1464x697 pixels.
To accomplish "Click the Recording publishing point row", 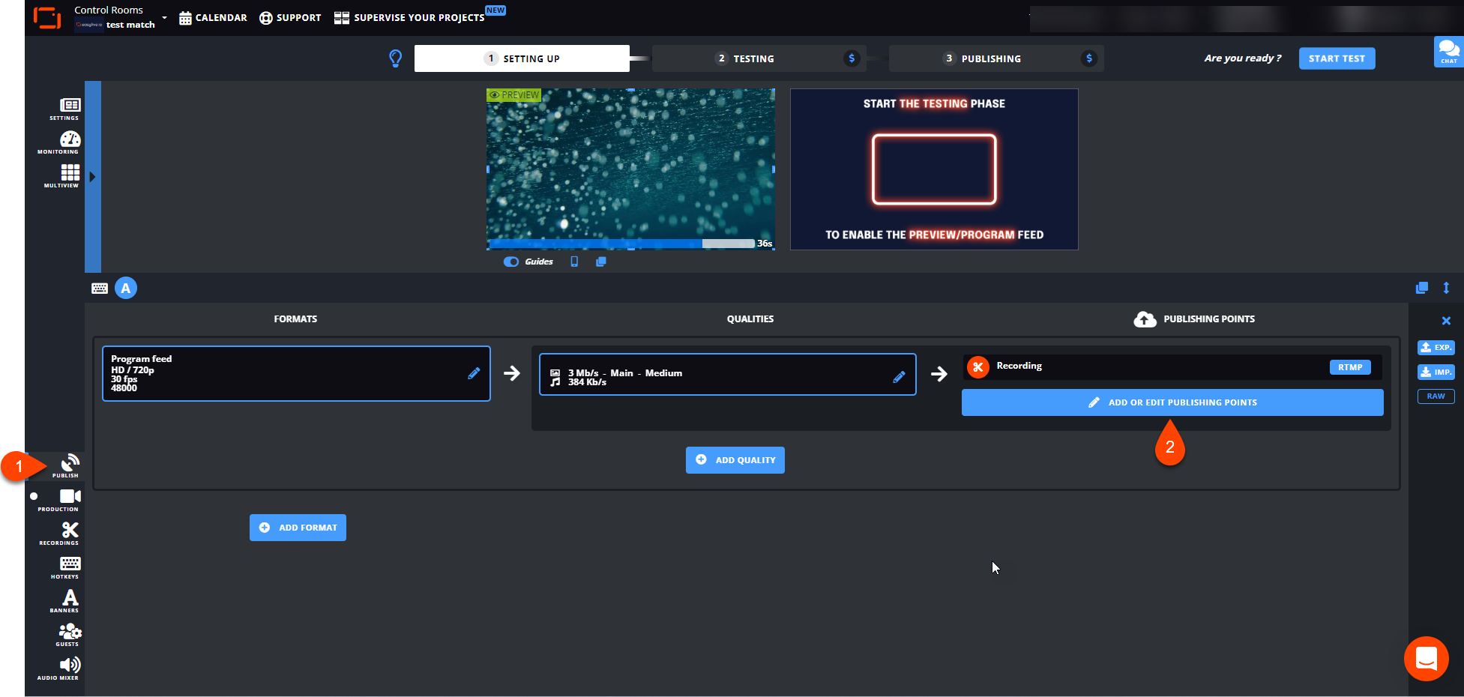I will [x=1172, y=366].
